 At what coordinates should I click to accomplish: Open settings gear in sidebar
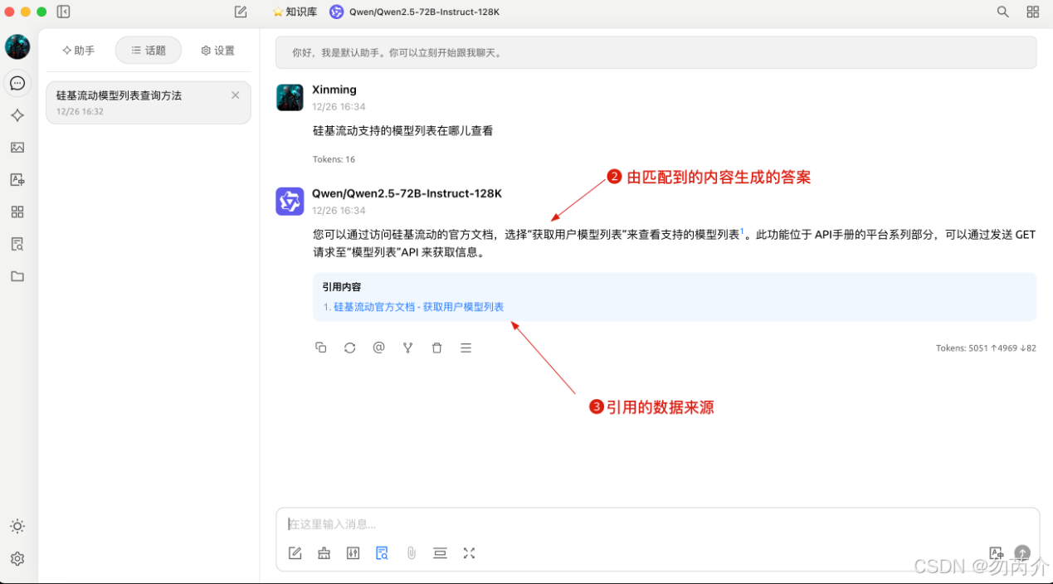tap(17, 559)
